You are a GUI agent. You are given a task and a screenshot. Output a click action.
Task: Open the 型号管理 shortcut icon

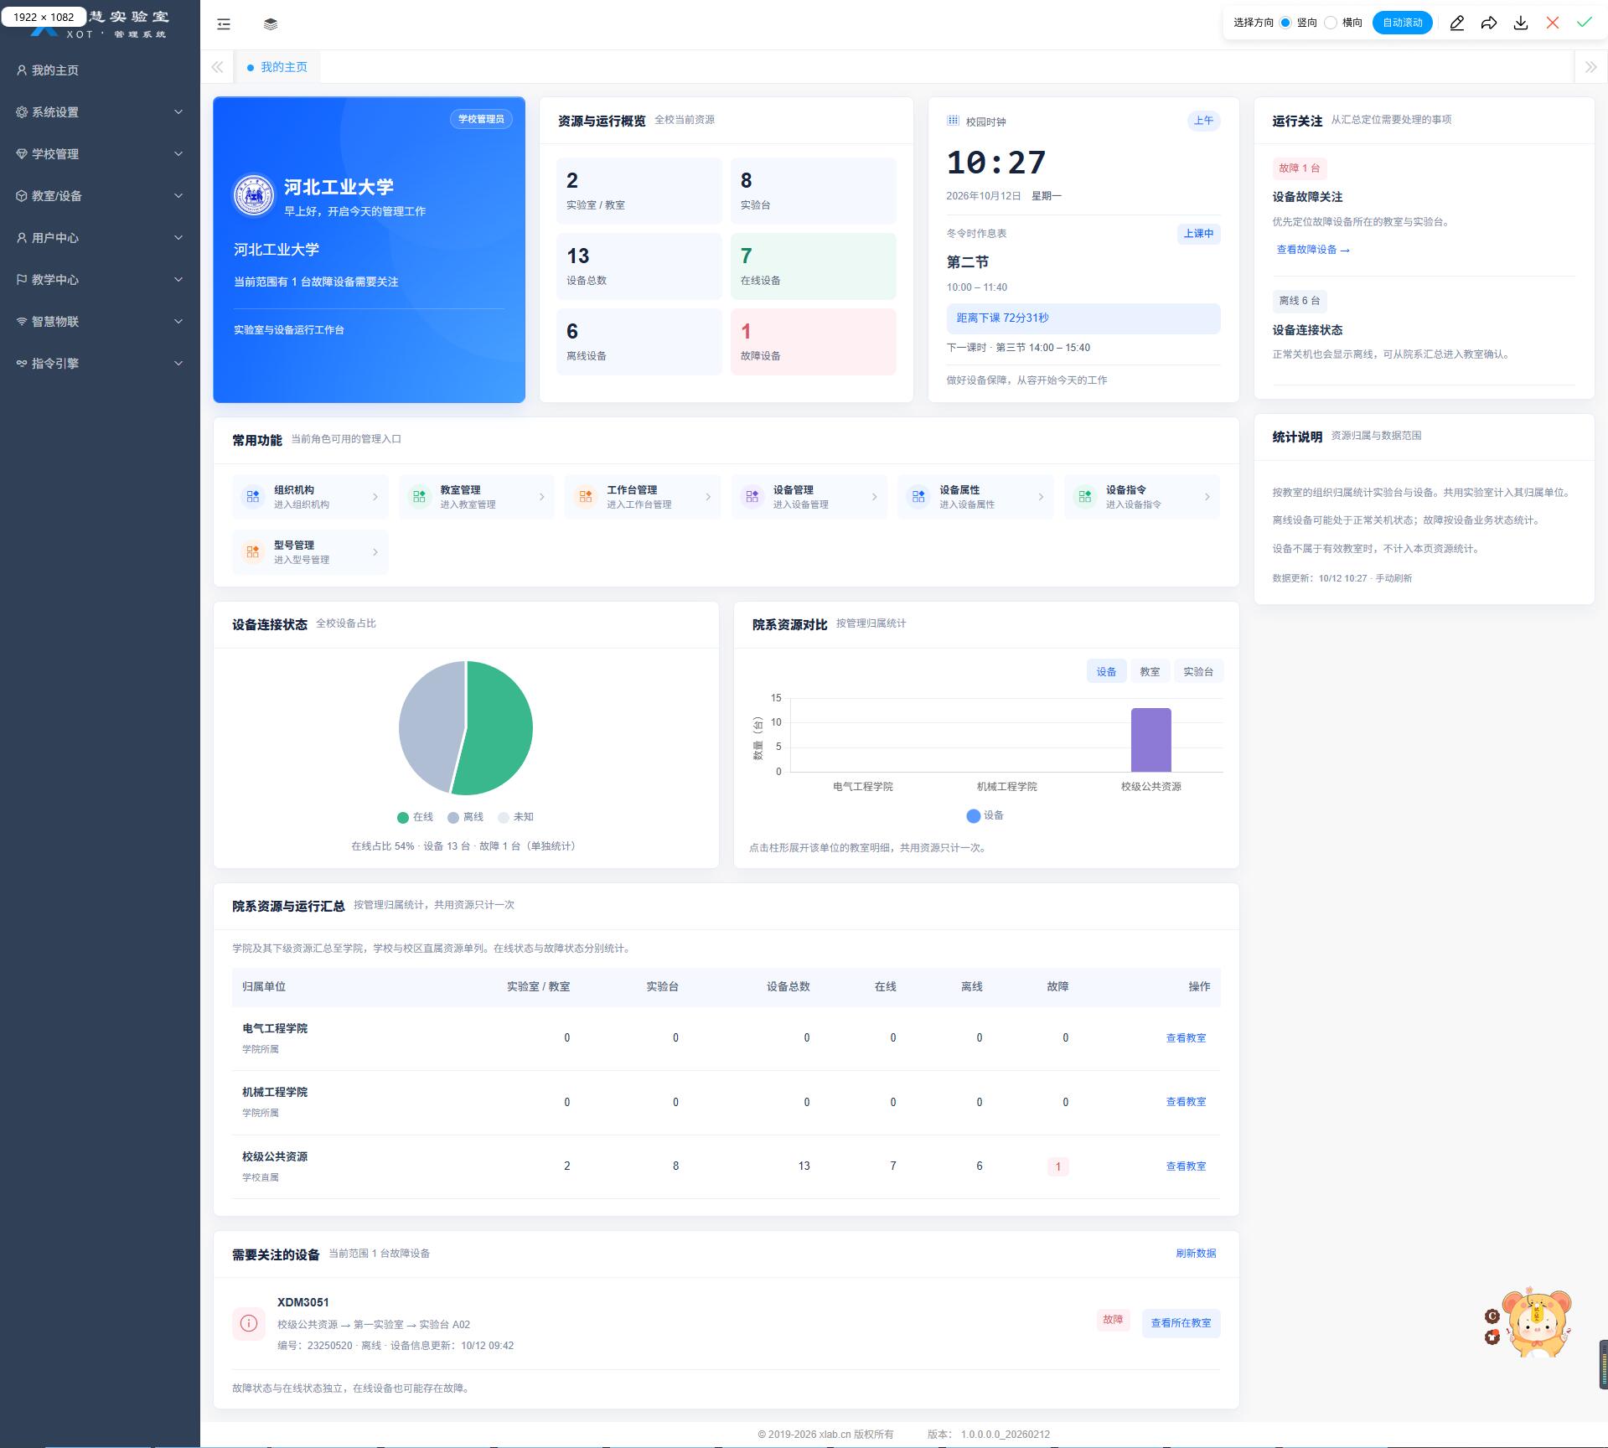coord(252,552)
